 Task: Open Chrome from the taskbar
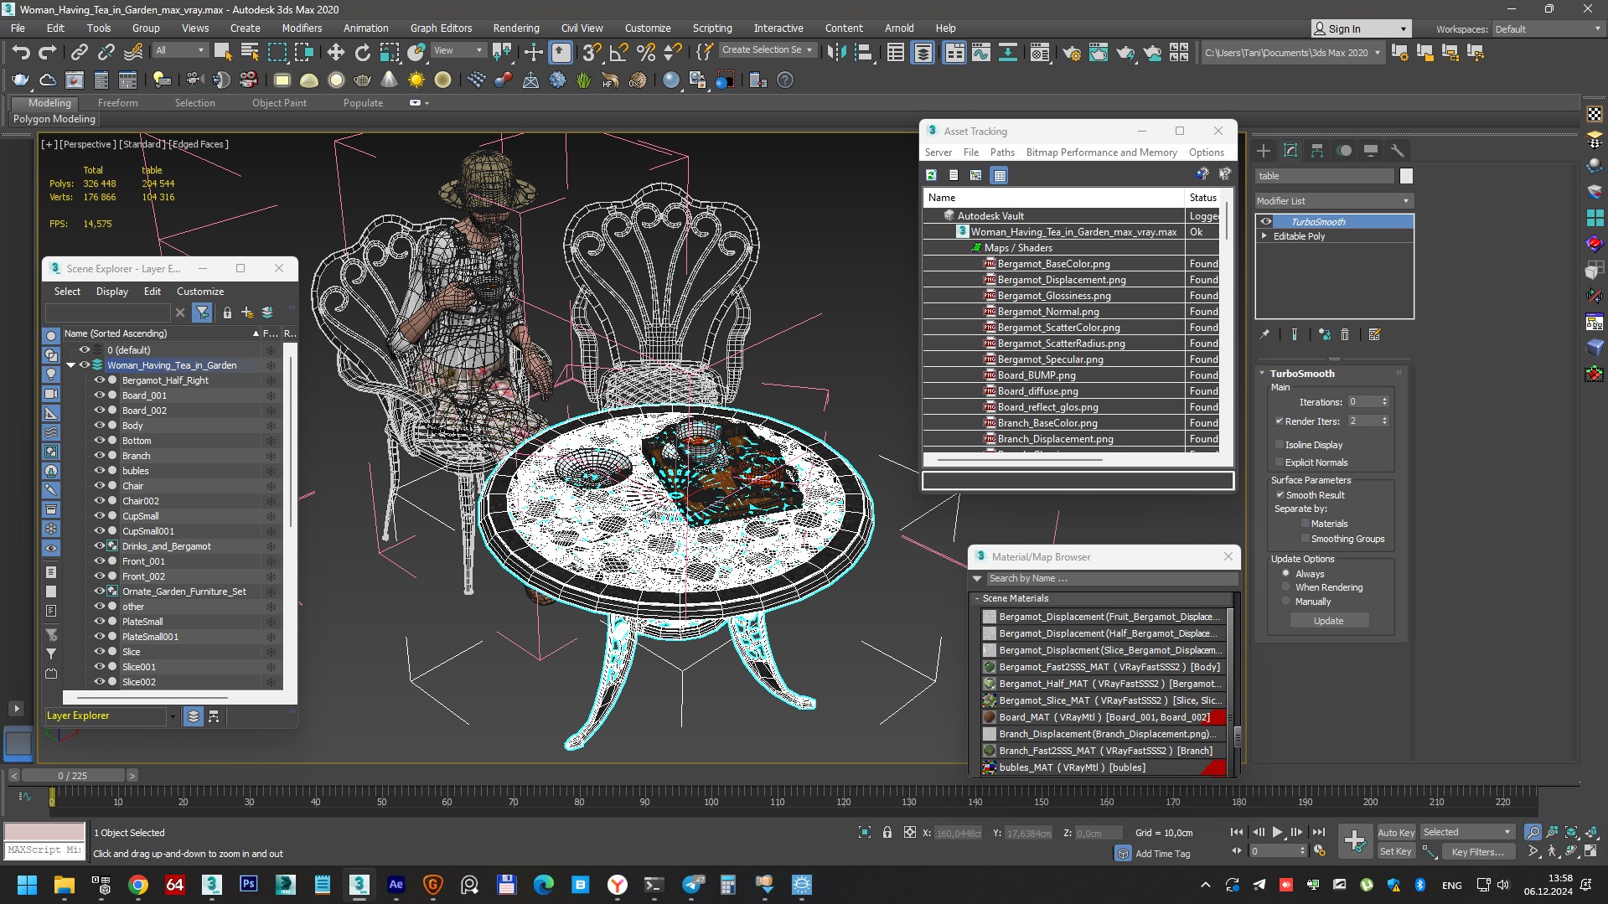[138, 885]
